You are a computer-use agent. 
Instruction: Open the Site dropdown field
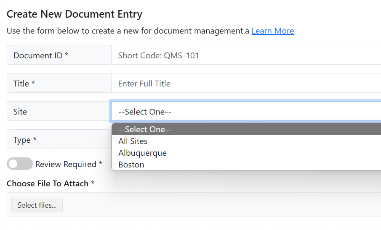click(246, 112)
